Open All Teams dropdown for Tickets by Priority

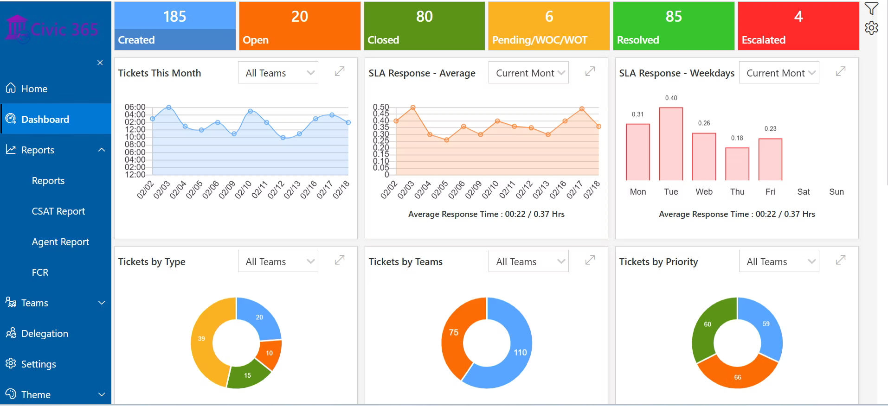point(779,261)
